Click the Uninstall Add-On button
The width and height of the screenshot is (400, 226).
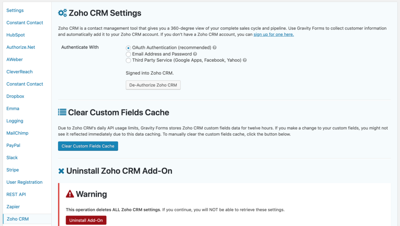[86, 220]
